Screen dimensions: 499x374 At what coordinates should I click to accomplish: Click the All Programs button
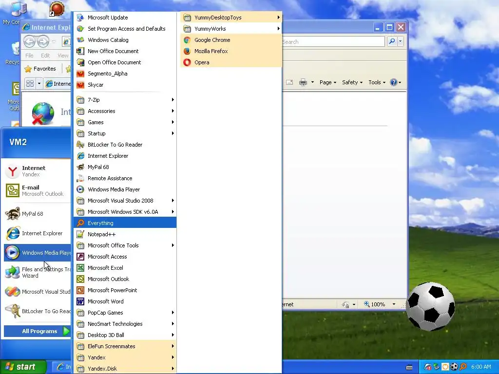pos(37,331)
